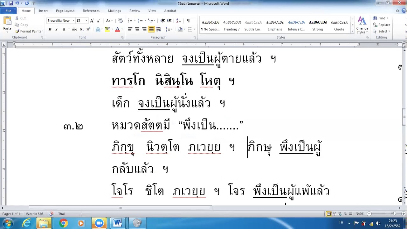Toggle Subscript formatting

pyautogui.click(x=82, y=29)
